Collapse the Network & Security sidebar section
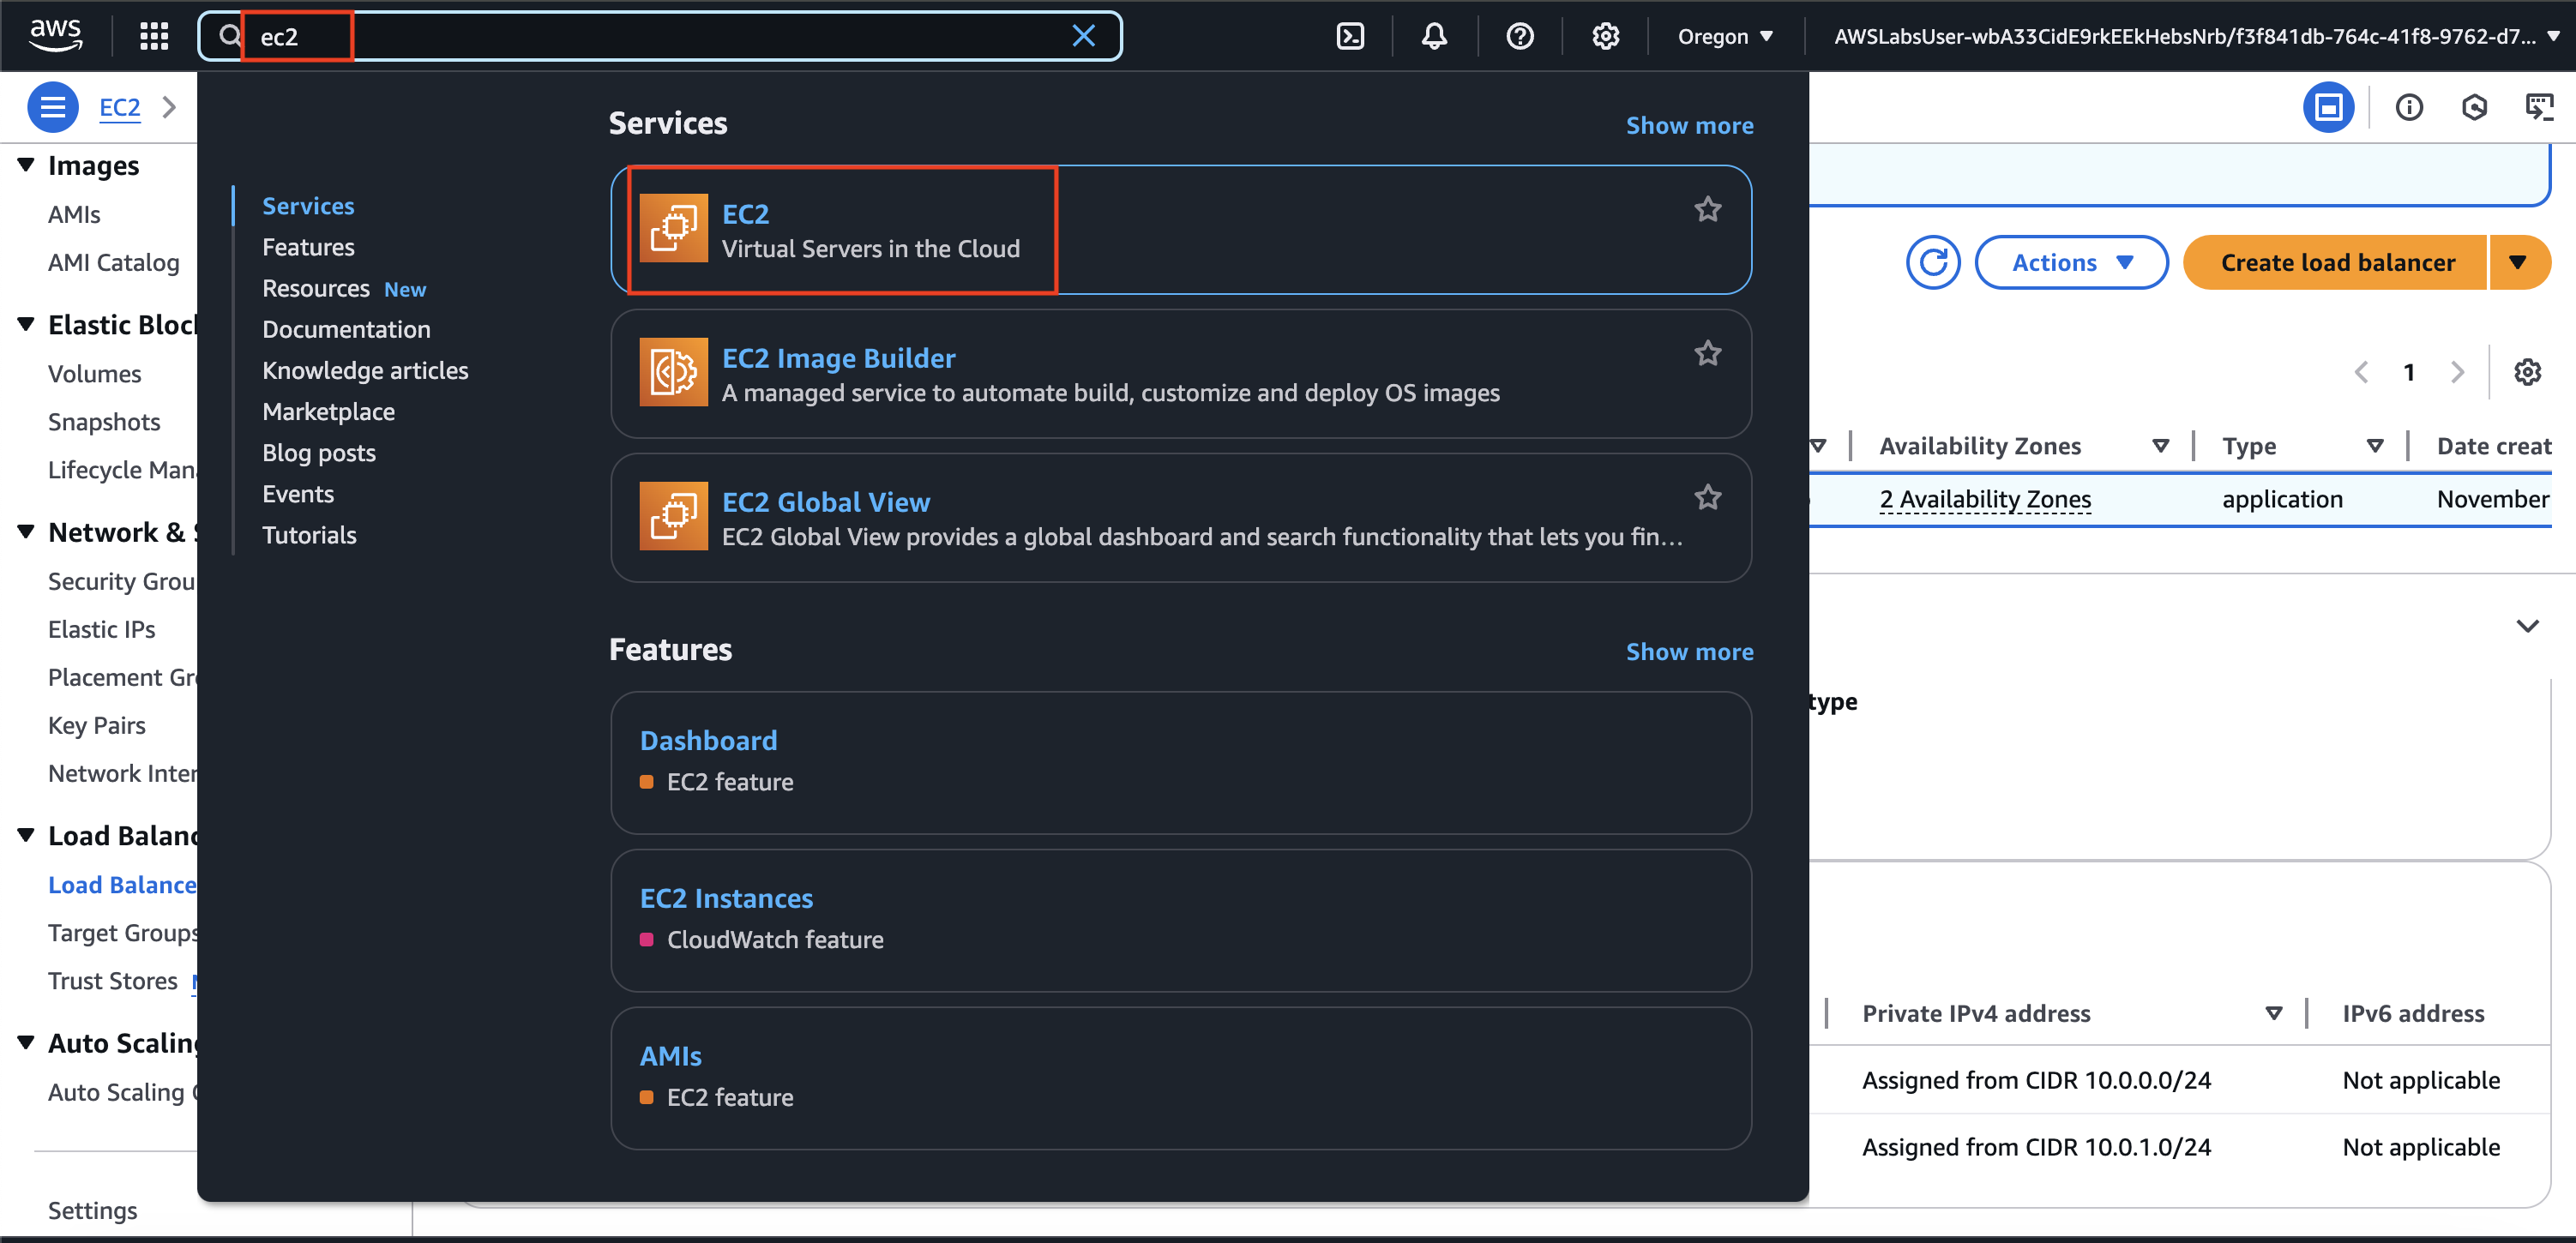Image resolution: width=2576 pixels, height=1243 pixels. [x=26, y=532]
